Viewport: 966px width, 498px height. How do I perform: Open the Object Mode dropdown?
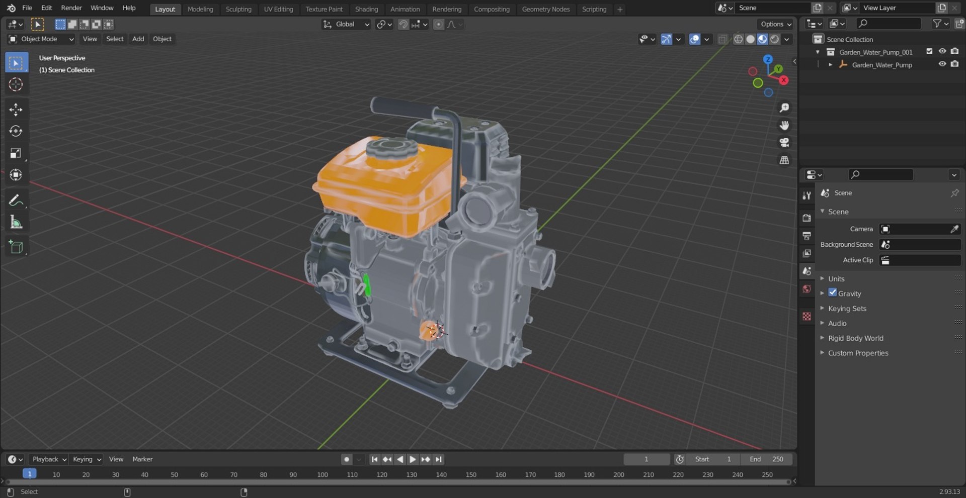coord(41,39)
